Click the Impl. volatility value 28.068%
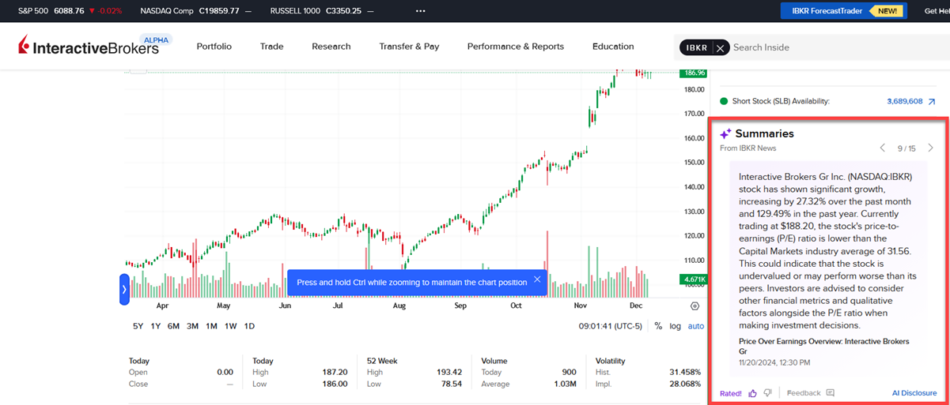This screenshot has height=405, width=950. pyautogui.click(x=685, y=384)
